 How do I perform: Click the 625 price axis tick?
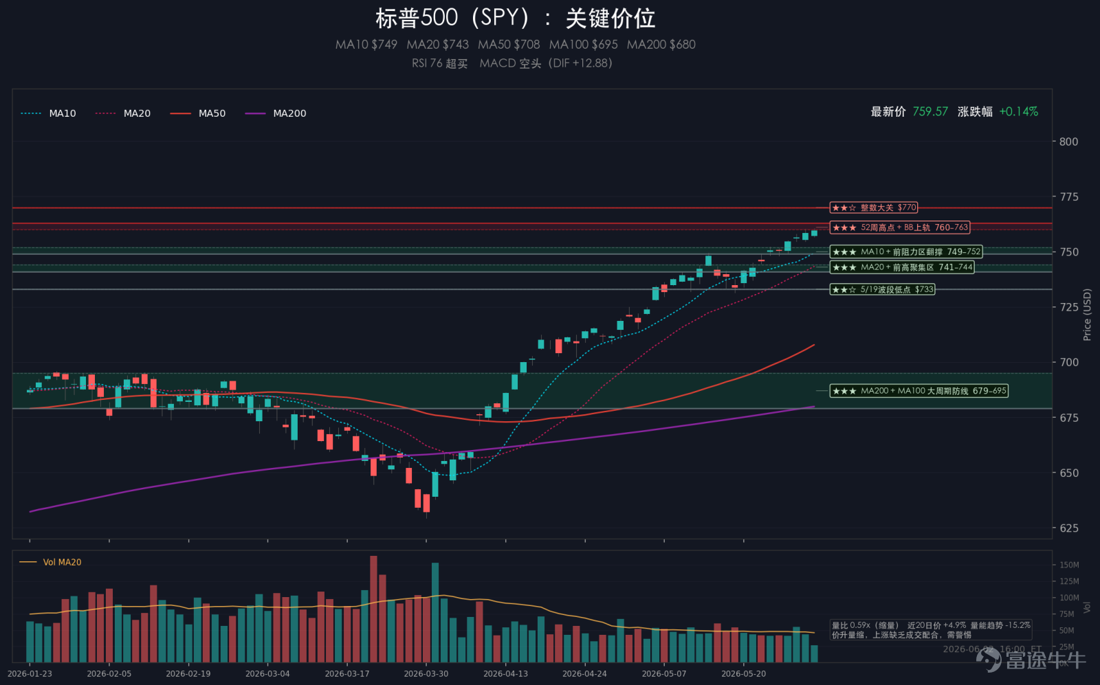[1069, 528]
